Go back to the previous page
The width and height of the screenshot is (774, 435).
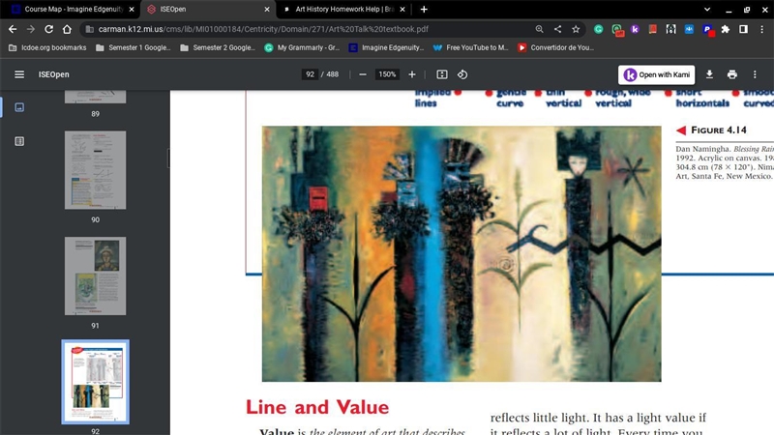[x=13, y=29]
